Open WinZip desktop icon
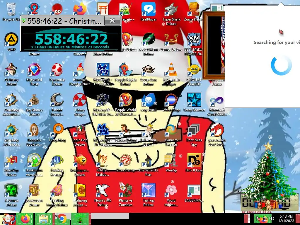 point(171,160)
